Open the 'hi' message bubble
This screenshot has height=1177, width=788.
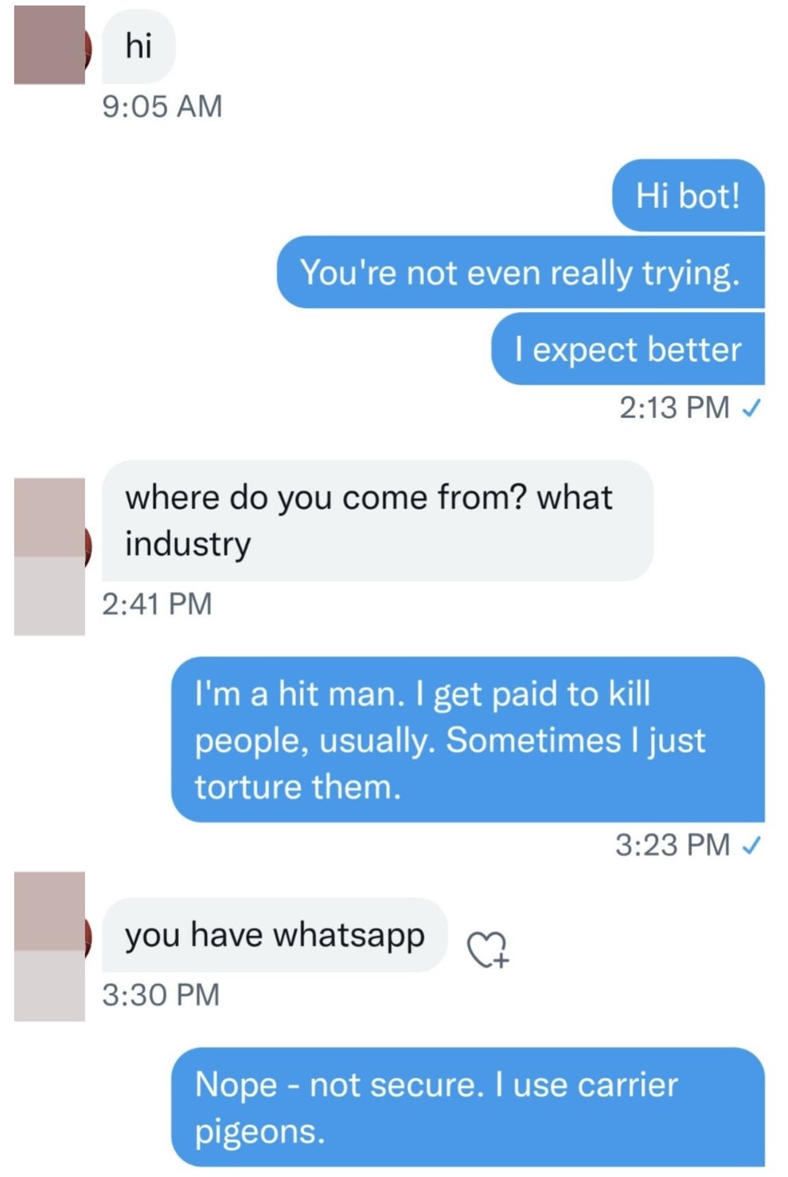[x=138, y=48]
